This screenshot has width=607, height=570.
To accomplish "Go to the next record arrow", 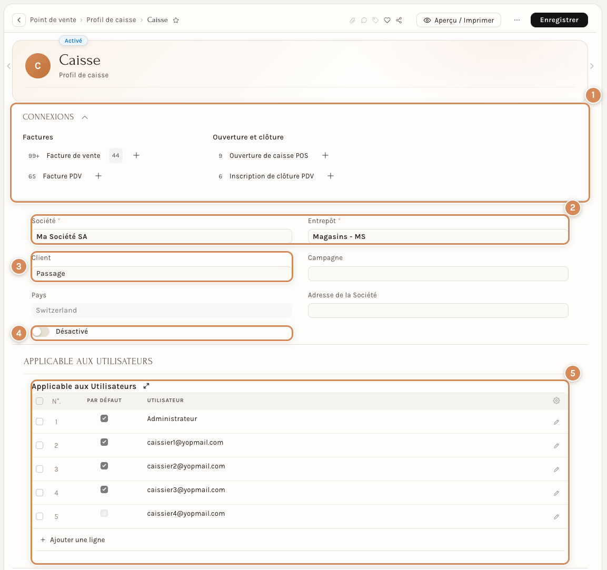I will [x=592, y=66].
